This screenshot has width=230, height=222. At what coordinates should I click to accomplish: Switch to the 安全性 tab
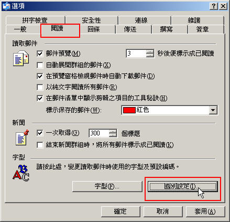pos(92,20)
